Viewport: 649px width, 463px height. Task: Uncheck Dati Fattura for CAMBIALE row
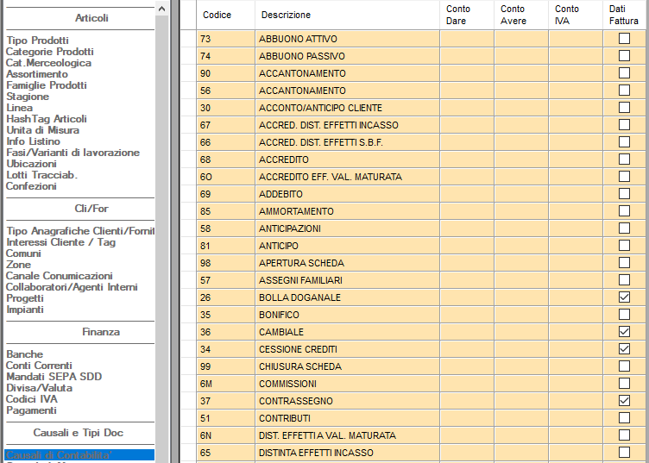point(624,332)
